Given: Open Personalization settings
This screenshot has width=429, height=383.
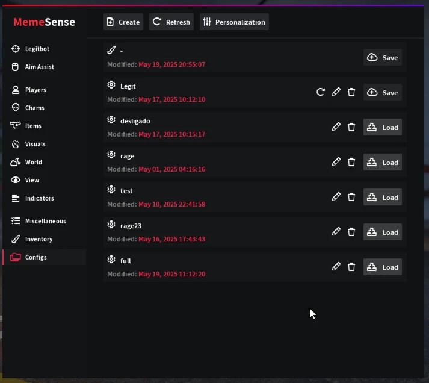Looking at the screenshot, I should pos(234,22).
